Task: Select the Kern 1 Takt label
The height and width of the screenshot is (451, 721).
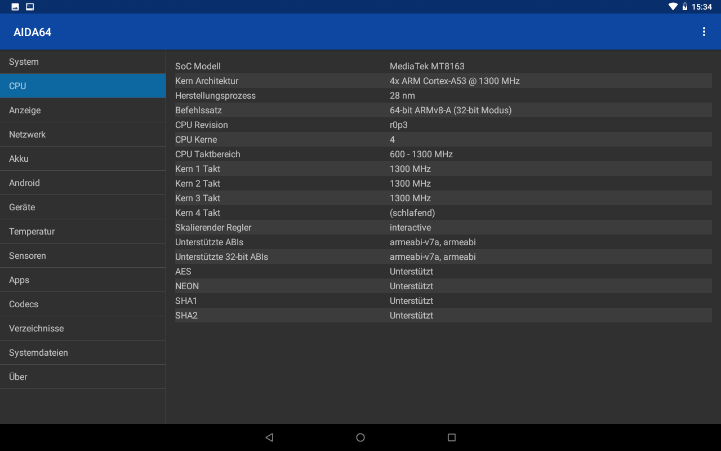Action: tap(198, 169)
